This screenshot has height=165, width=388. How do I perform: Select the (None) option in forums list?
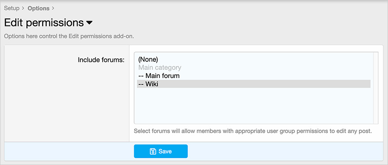(148, 59)
